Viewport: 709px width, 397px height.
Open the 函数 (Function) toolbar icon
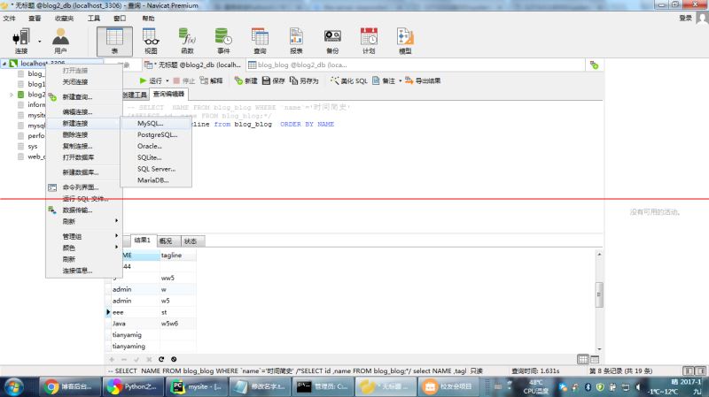[x=187, y=41]
